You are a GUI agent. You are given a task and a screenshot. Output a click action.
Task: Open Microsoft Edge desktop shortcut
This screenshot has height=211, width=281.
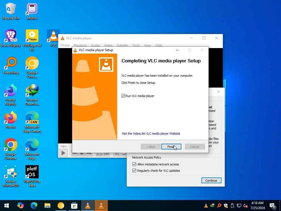32,149
